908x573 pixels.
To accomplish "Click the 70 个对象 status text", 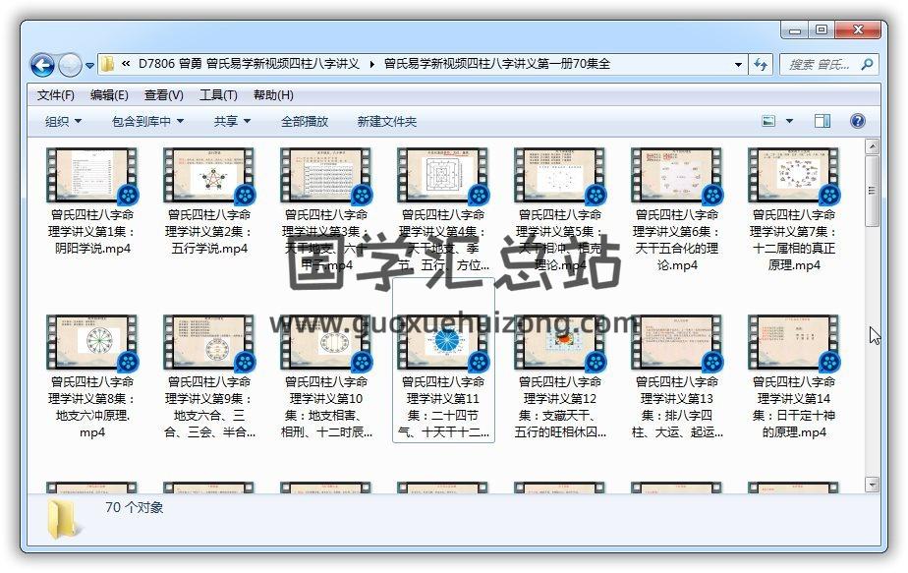I will click(135, 507).
